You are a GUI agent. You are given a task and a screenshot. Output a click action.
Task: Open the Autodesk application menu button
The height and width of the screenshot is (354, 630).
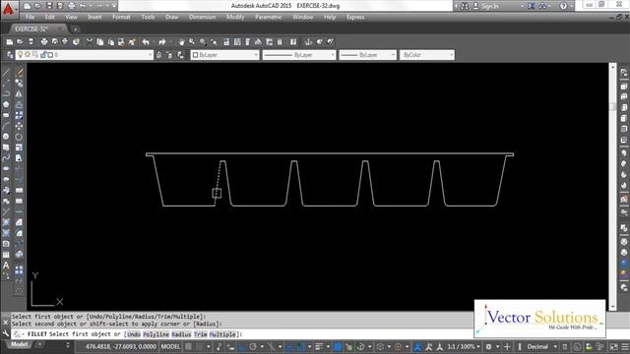[9, 9]
